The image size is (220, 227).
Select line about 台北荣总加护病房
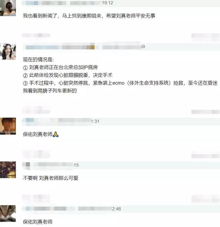click(60, 67)
